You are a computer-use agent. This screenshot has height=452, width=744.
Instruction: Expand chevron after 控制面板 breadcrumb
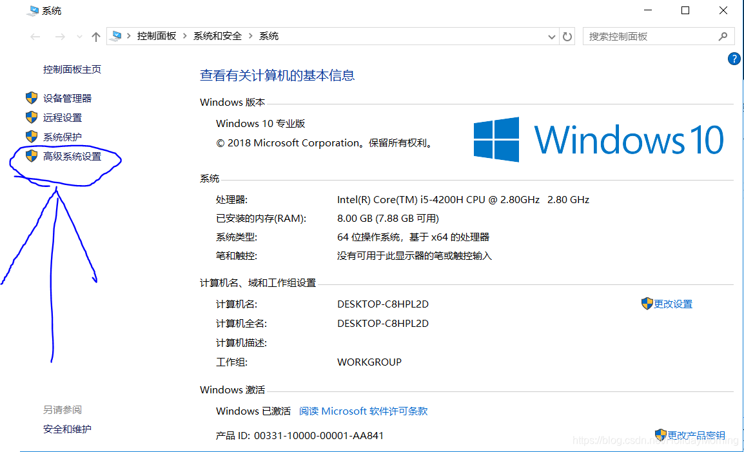[x=184, y=36]
